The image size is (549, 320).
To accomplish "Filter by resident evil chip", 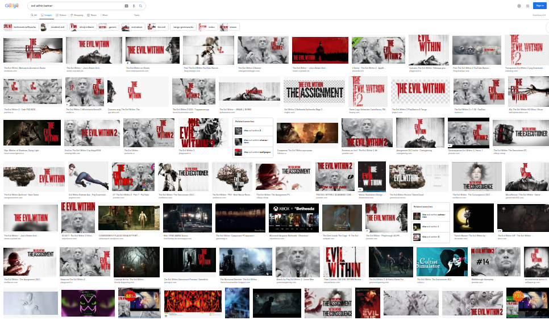I will click(53, 27).
